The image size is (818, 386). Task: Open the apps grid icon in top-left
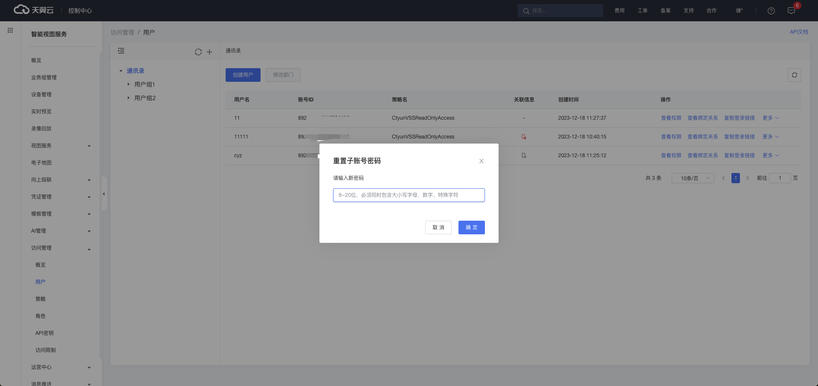pyautogui.click(x=10, y=30)
